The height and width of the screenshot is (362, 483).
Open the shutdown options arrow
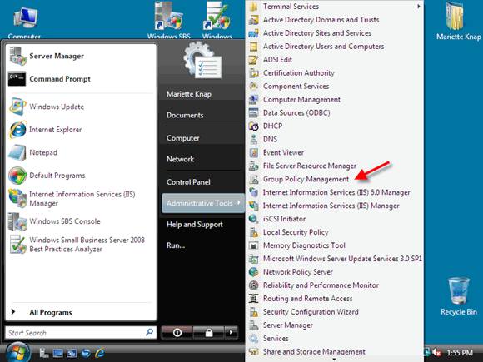pos(231,332)
